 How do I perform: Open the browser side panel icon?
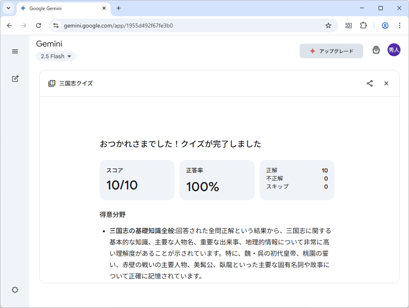[x=348, y=25]
